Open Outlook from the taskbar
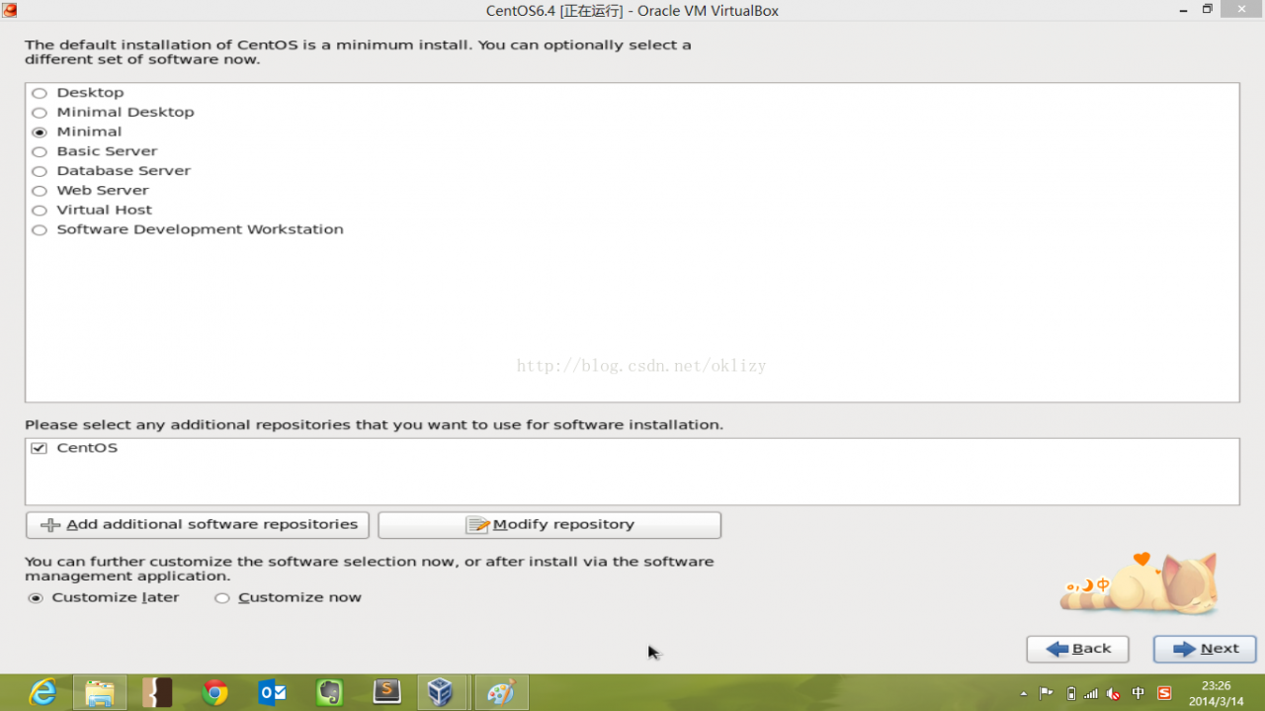Screen dimensions: 1265x711 272,693
